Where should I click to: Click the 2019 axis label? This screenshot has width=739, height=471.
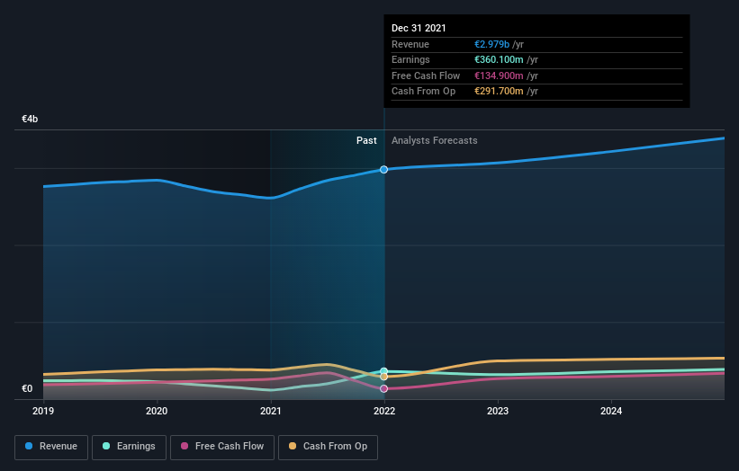point(43,412)
